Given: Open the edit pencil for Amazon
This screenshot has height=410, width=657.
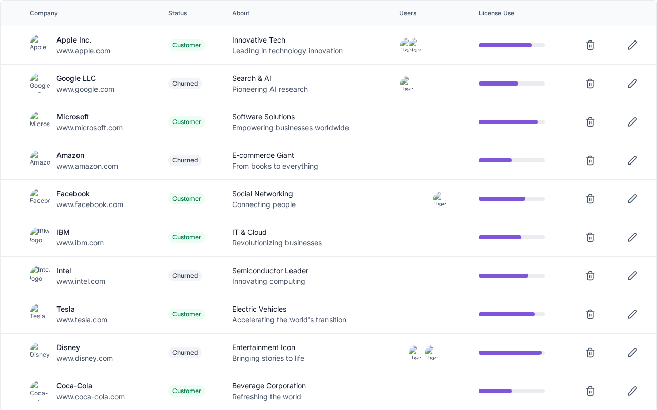Looking at the screenshot, I should tap(632, 160).
